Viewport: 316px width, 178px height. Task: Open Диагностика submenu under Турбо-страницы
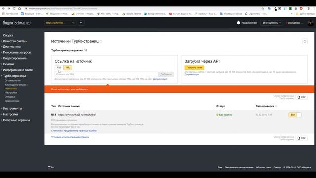(x=12, y=101)
